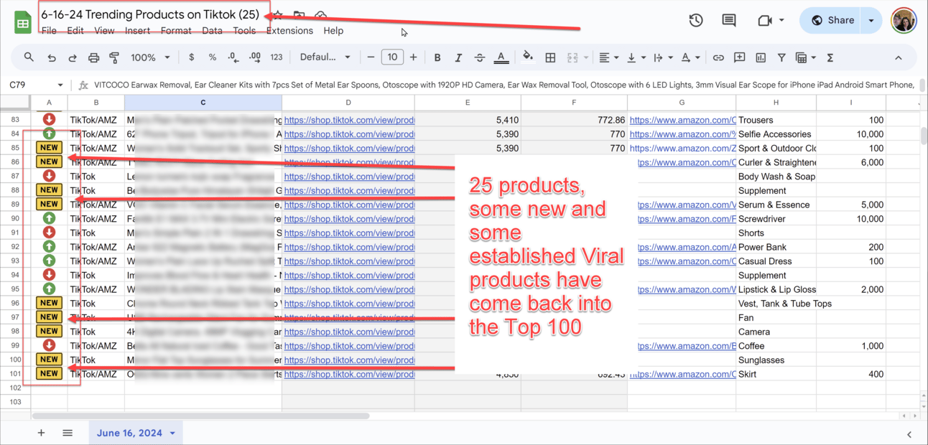
Task: Decrease font size with minus button
Action: tap(371, 57)
